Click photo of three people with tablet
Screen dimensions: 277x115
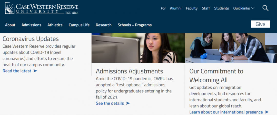231,48
